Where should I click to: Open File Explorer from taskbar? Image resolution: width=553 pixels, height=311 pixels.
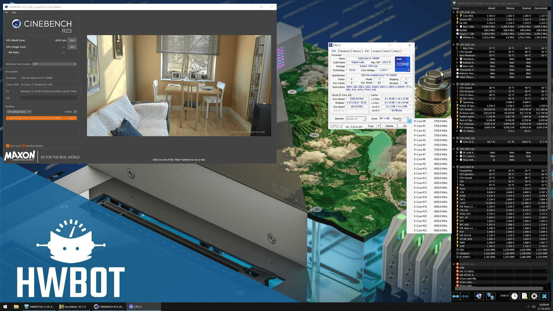click(x=16, y=307)
